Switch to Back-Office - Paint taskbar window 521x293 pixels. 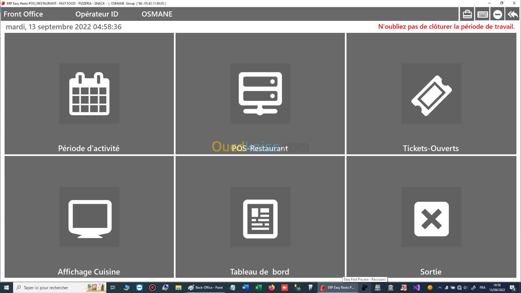coord(205,287)
